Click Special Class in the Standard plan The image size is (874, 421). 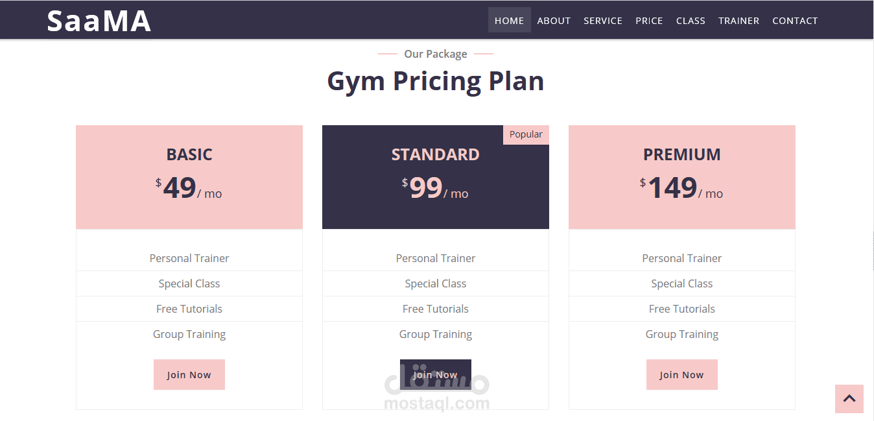(x=436, y=283)
